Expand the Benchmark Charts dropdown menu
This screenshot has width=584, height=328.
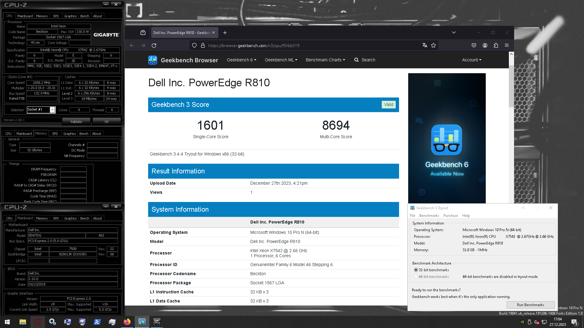[x=325, y=60]
